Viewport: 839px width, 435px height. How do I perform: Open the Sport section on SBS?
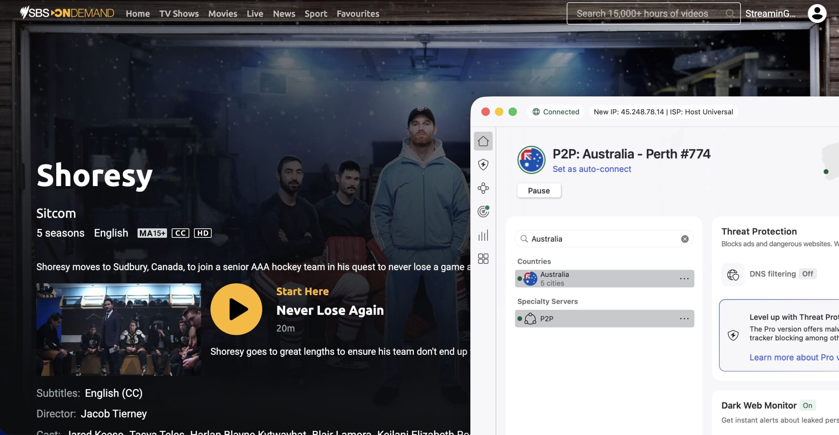315,13
